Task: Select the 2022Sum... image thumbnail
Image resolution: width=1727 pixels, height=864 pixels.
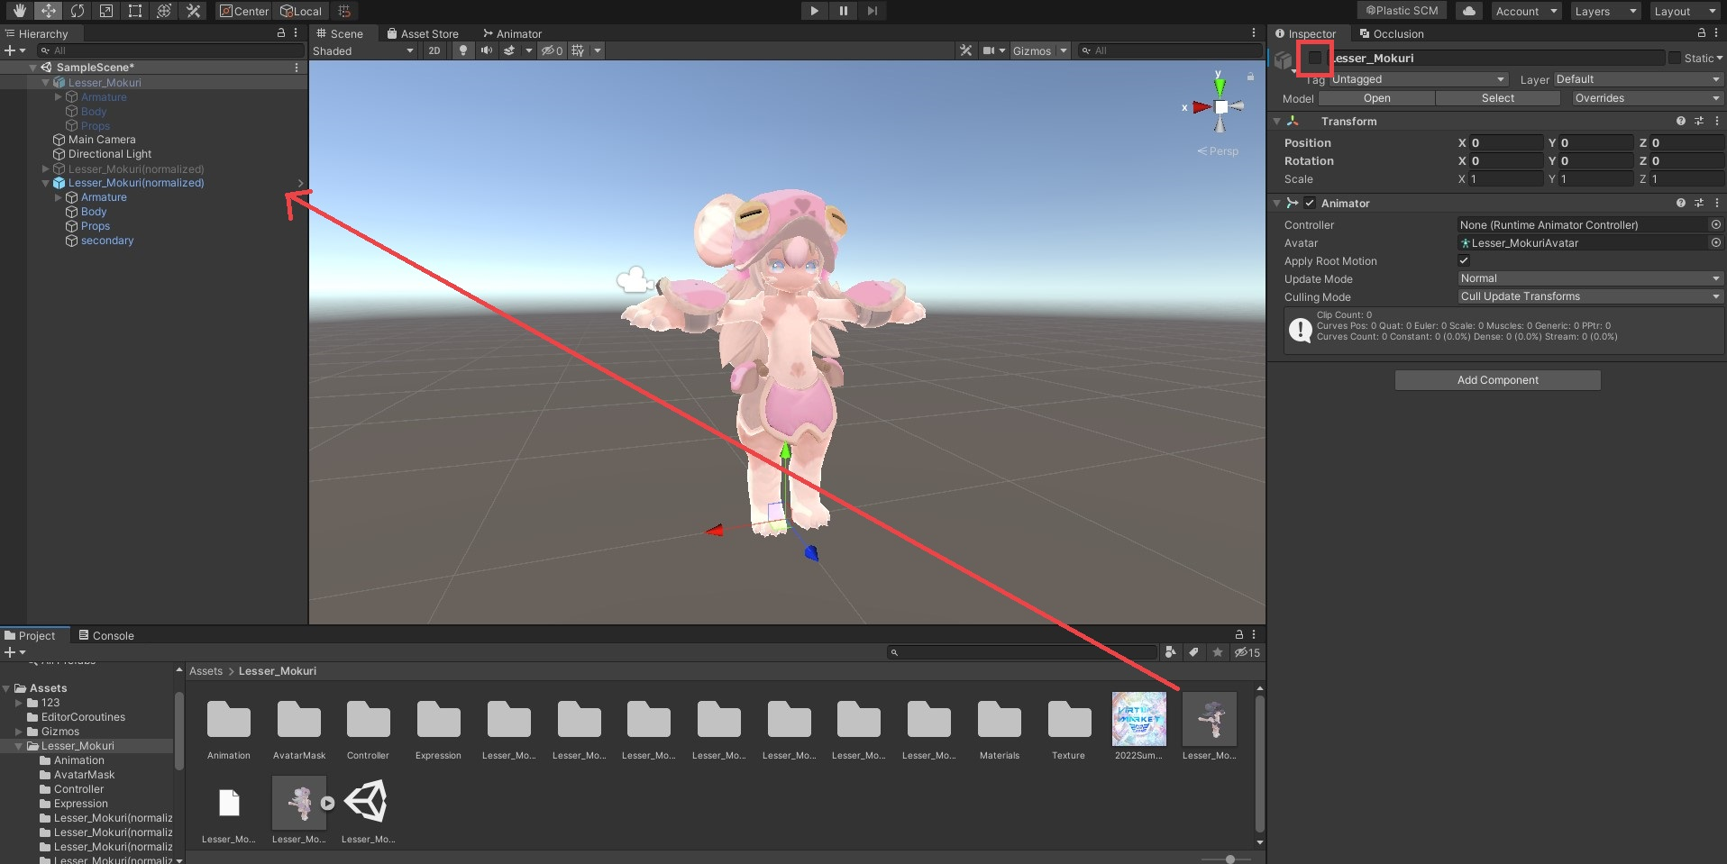Action: click(x=1138, y=719)
